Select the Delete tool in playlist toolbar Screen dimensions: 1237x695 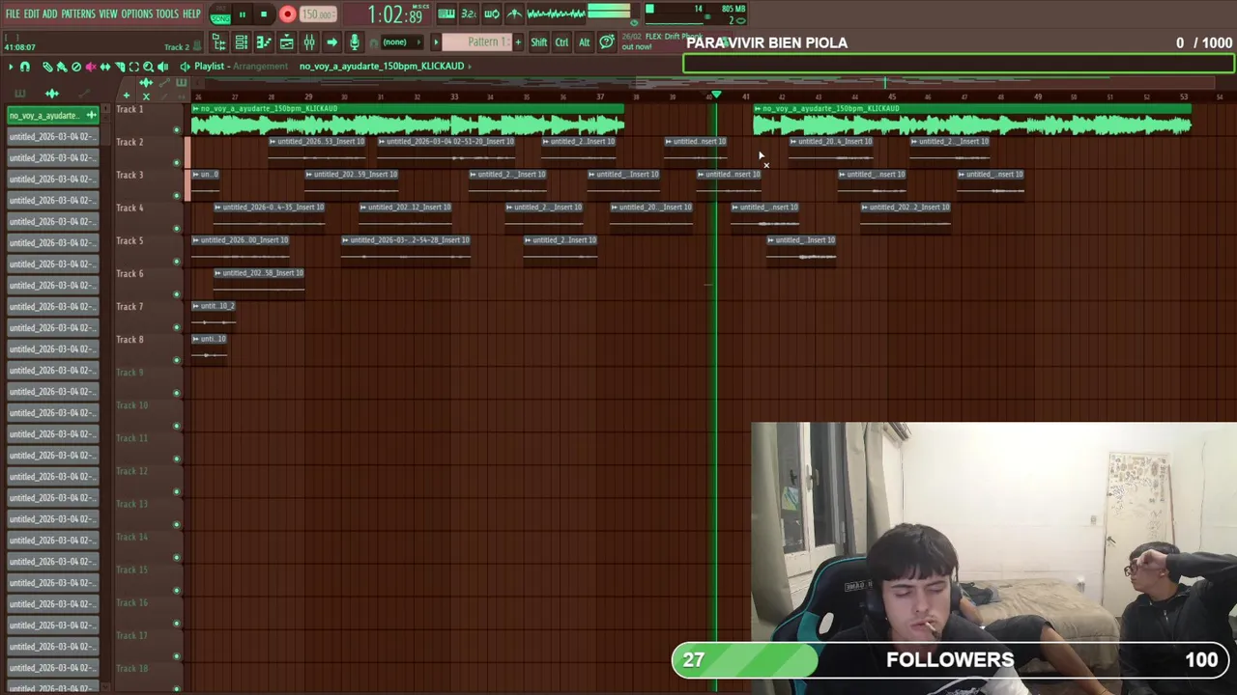coord(76,67)
